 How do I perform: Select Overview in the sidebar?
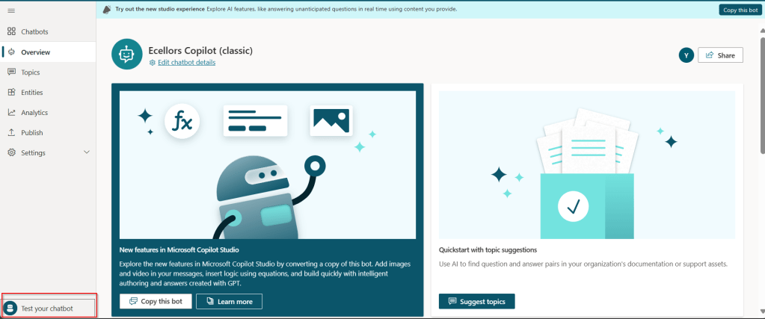[x=35, y=52]
